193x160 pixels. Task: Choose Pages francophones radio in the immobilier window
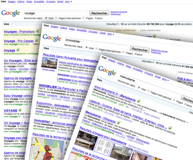point(96,49)
